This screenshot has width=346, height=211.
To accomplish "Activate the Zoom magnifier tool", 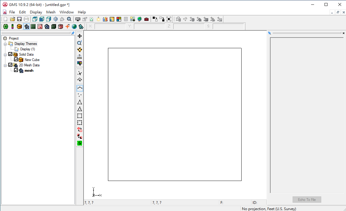I will point(80,43).
